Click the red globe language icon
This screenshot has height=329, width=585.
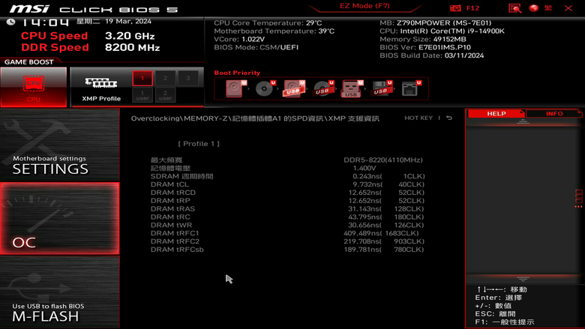click(533, 7)
